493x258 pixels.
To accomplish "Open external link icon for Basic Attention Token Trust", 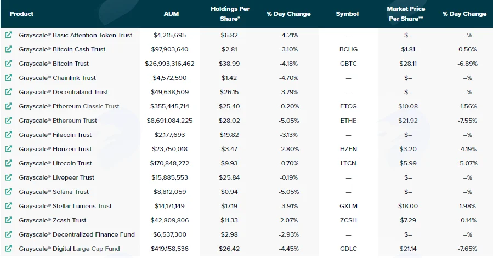I will click(x=8, y=35).
